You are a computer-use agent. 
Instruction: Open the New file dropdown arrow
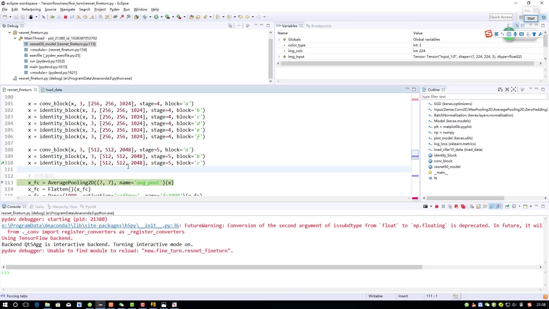[10, 17]
